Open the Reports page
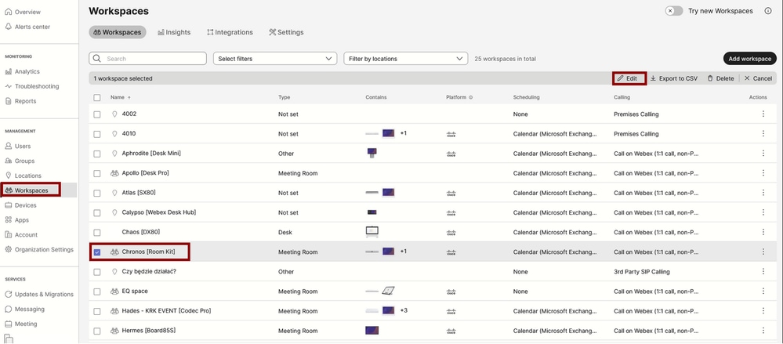 [x=20, y=101]
